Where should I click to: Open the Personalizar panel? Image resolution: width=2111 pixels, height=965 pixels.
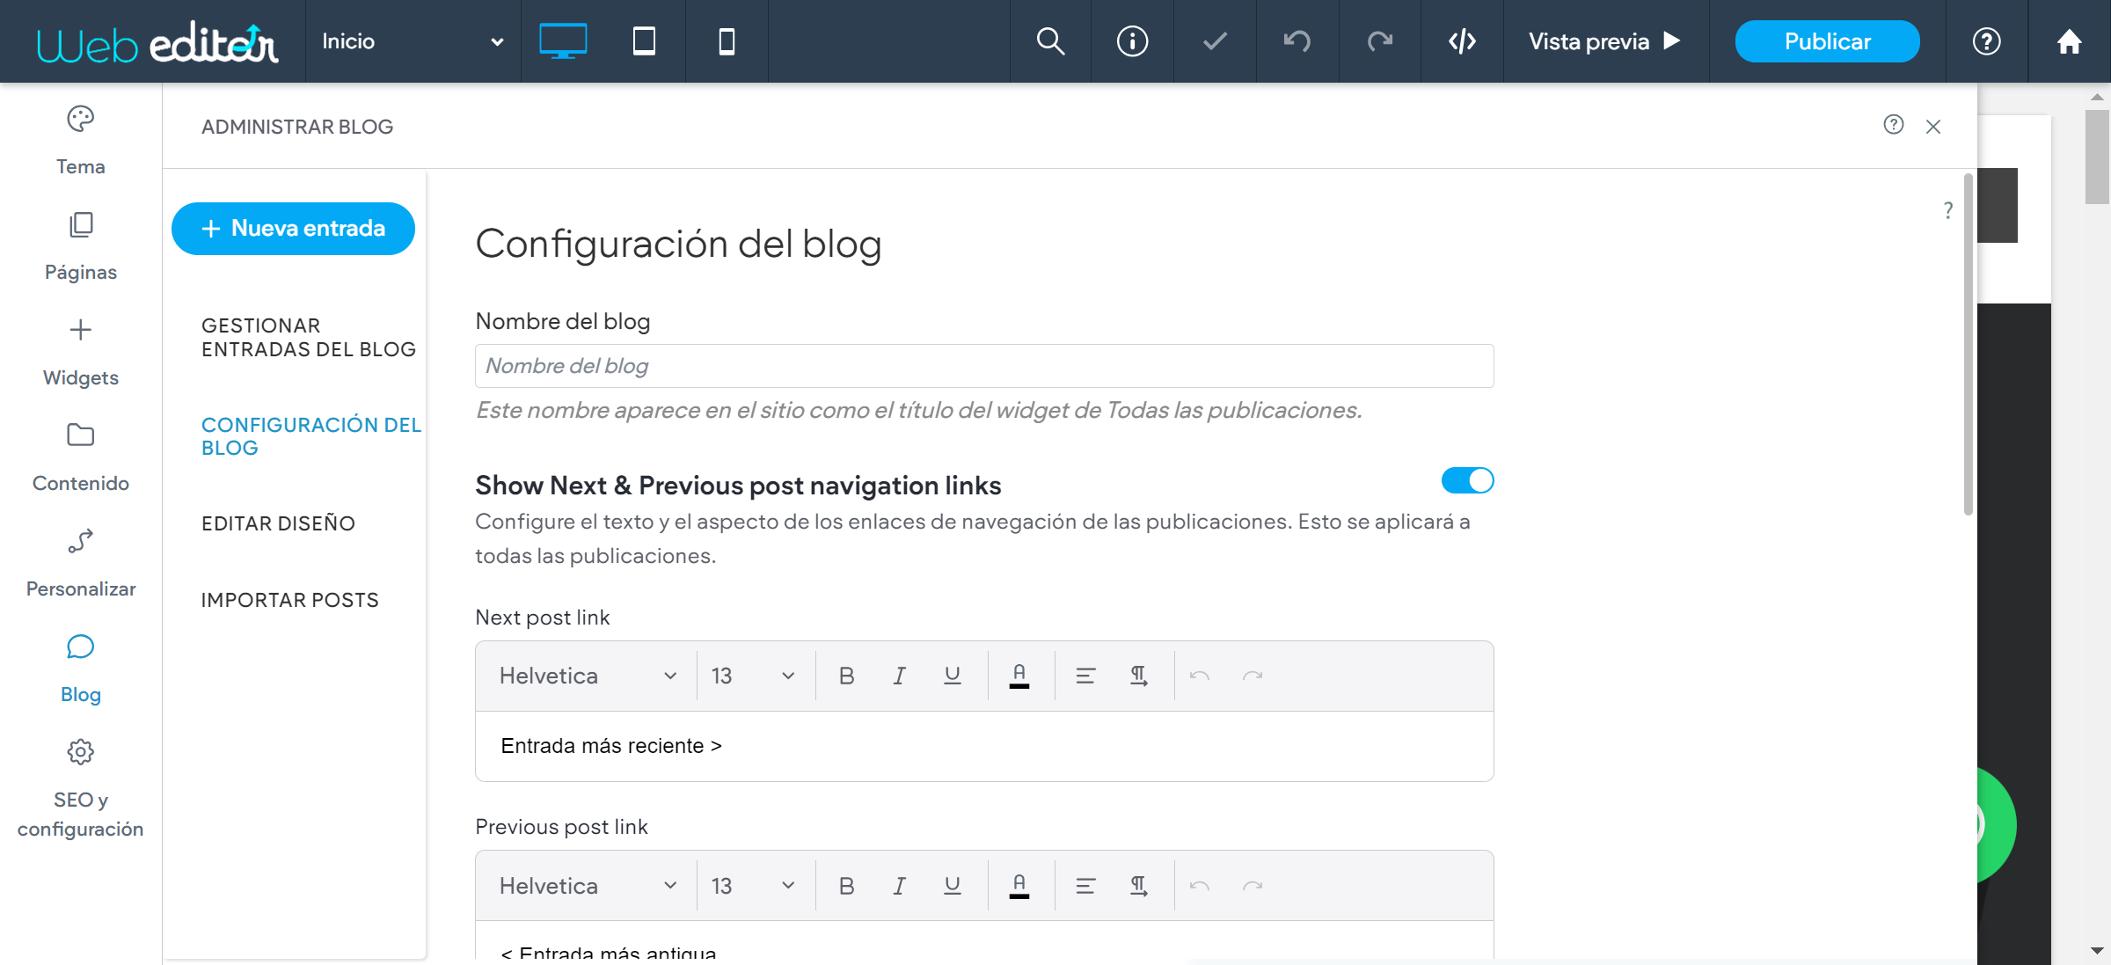80,563
